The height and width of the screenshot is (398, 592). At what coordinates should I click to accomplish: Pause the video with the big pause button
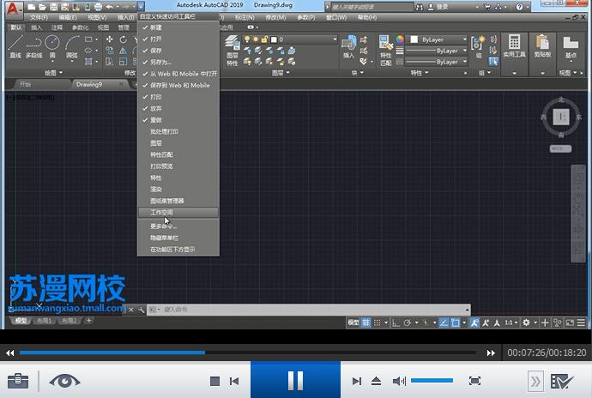click(x=295, y=380)
